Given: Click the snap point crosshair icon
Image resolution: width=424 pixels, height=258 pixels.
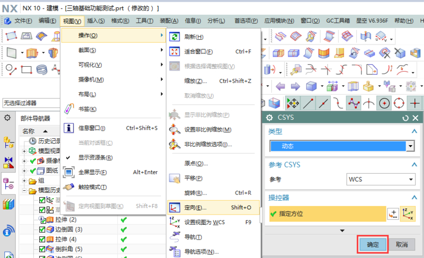Looking at the screenshot, I should (x=415, y=103).
